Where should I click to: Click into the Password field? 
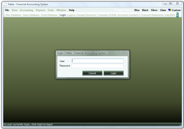click(x=97, y=66)
